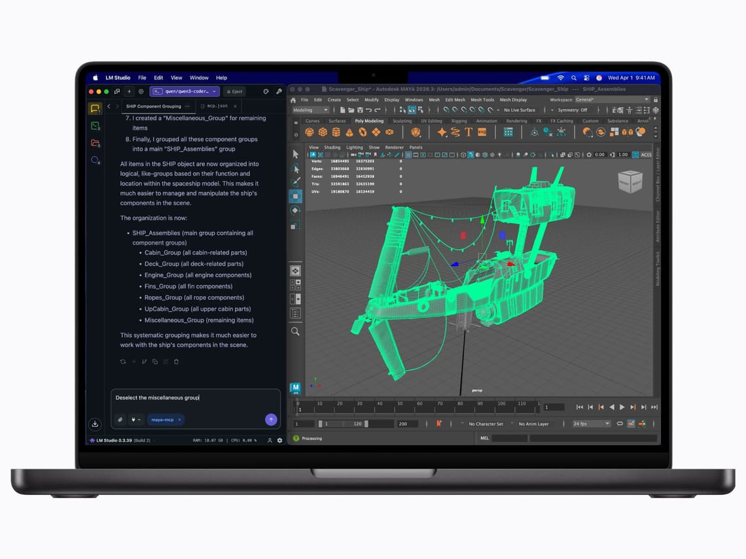Image resolution: width=746 pixels, height=559 pixels.
Task: Open the Developer terminal icon in LM Studio sidebar
Action: tap(95, 126)
